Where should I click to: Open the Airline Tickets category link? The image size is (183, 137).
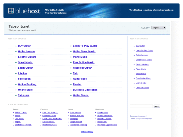(x=21, y=112)
